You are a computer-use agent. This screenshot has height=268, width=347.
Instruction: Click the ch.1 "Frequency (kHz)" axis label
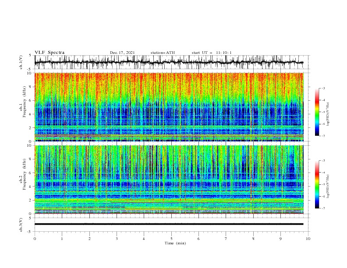pyautogui.click(x=24, y=101)
